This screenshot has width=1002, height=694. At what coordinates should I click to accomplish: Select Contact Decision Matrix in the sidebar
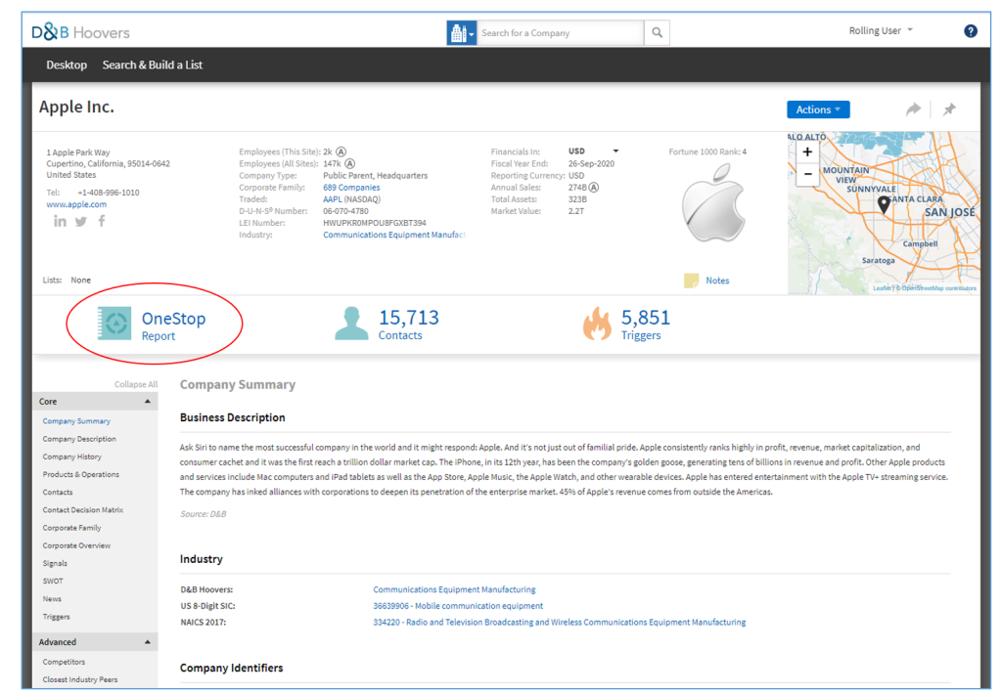pos(83,510)
